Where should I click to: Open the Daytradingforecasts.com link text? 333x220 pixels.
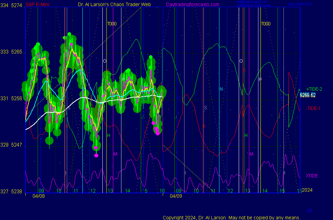[193, 4]
